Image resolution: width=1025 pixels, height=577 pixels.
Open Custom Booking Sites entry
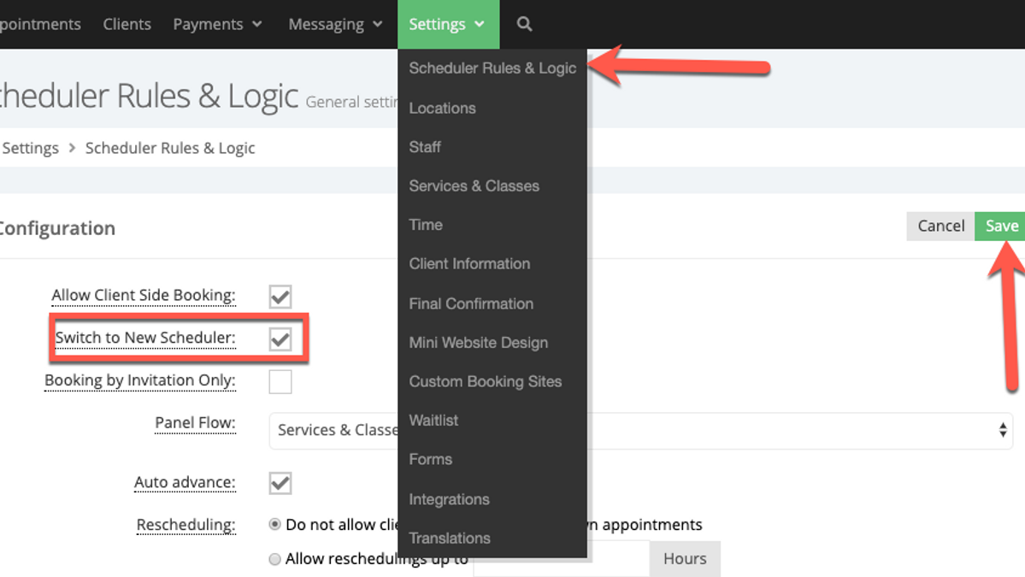[x=485, y=381]
